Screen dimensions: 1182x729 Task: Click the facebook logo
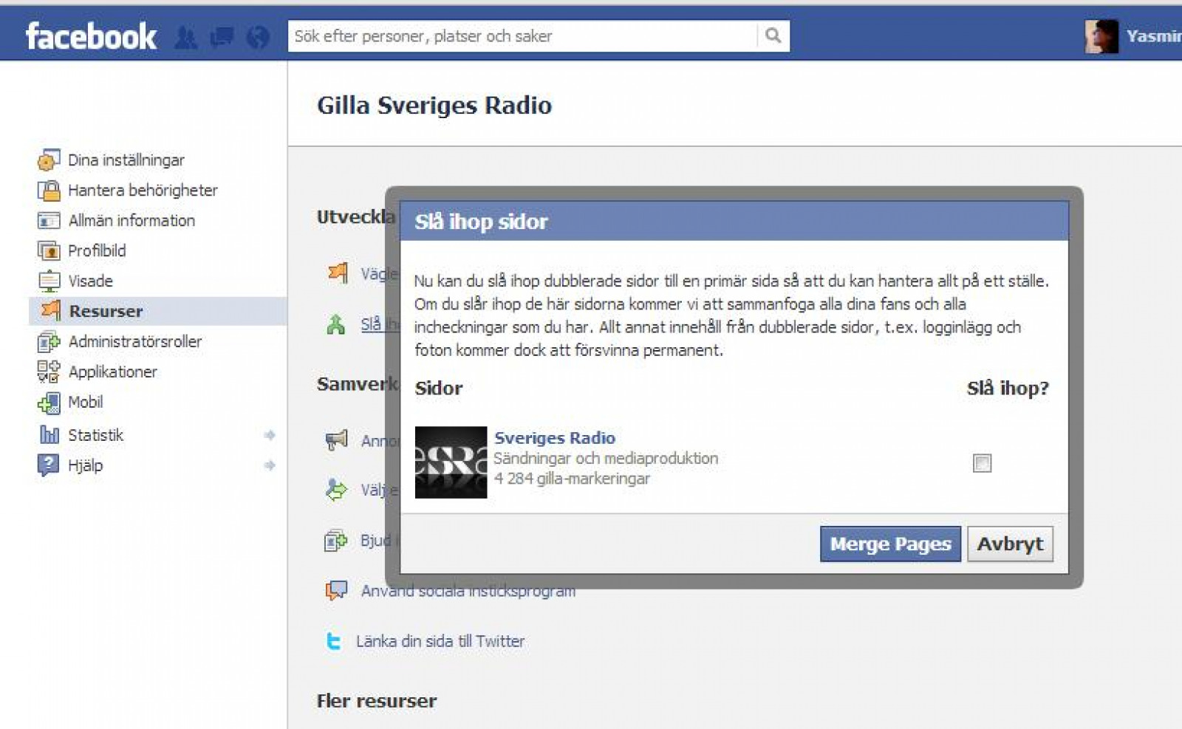click(x=91, y=36)
